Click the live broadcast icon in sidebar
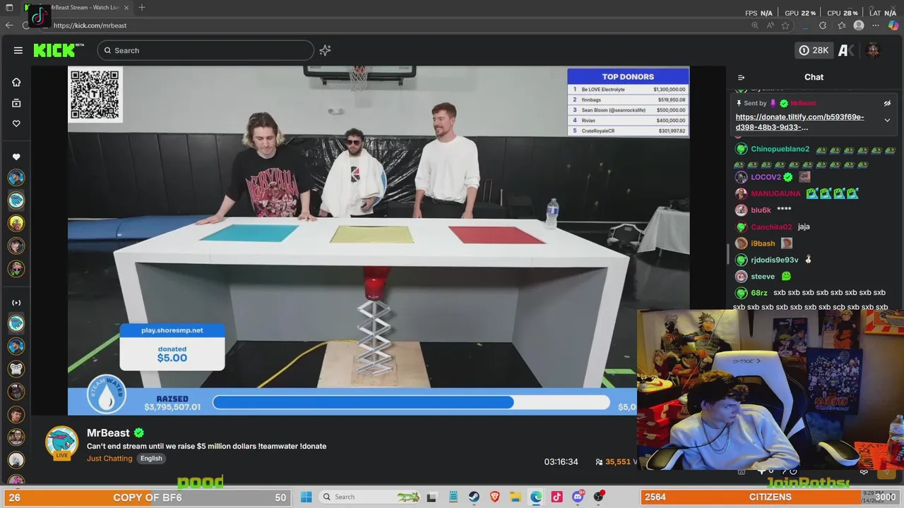 [x=16, y=303]
